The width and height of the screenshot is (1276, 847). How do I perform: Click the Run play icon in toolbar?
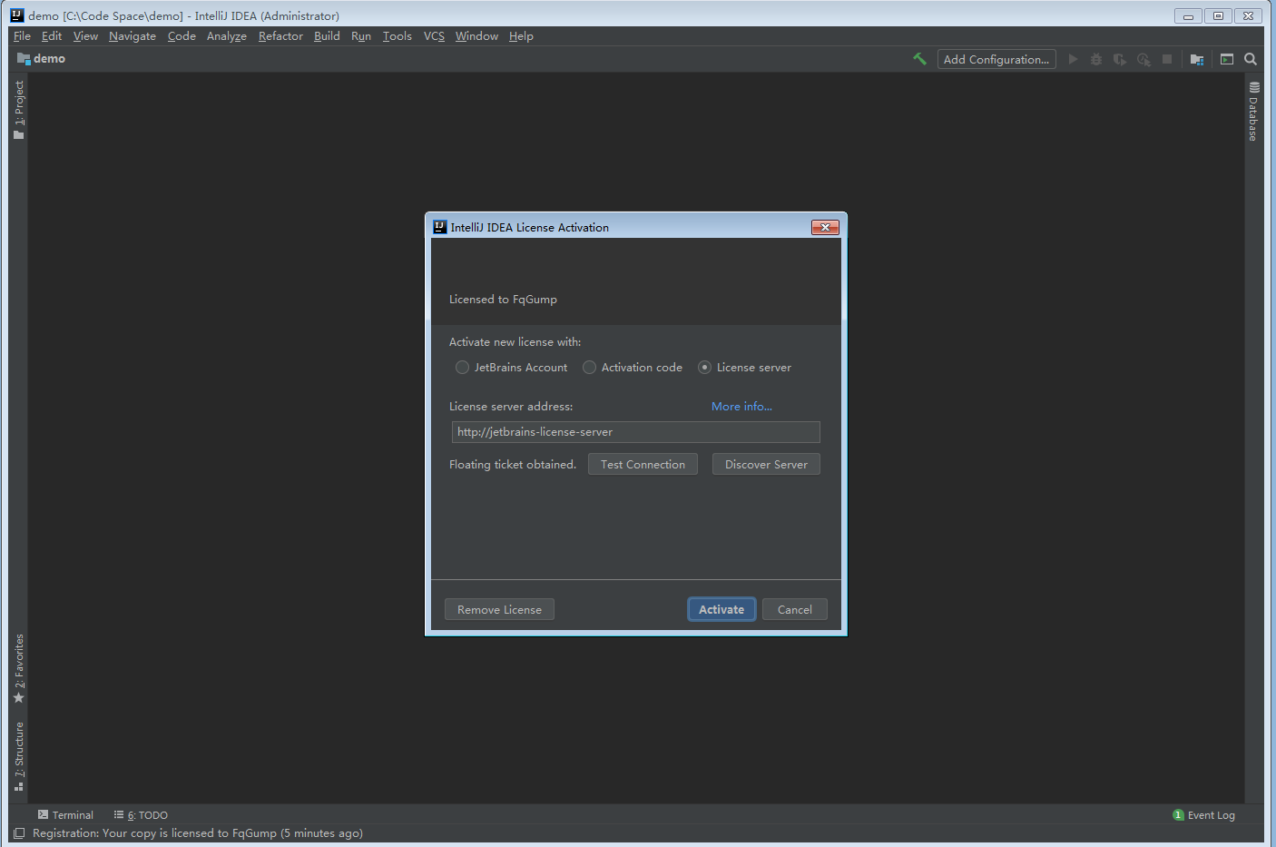point(1073,59)
